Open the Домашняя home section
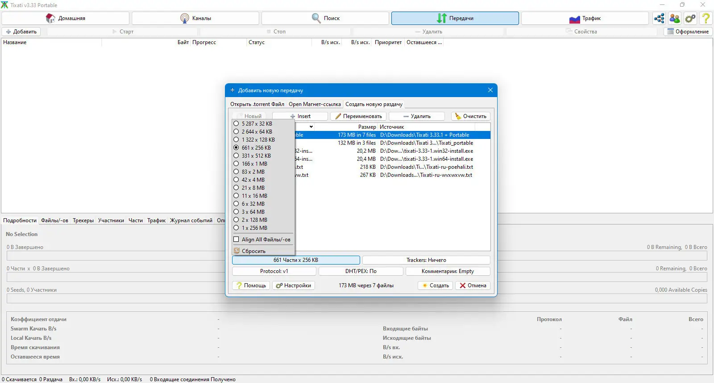 pos(66,18)
